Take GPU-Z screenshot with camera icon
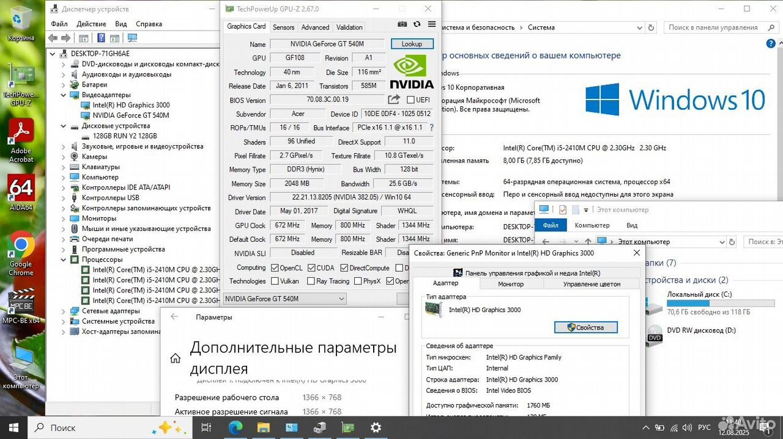This screenshot has width=783, height=439. tap(402, 24)
